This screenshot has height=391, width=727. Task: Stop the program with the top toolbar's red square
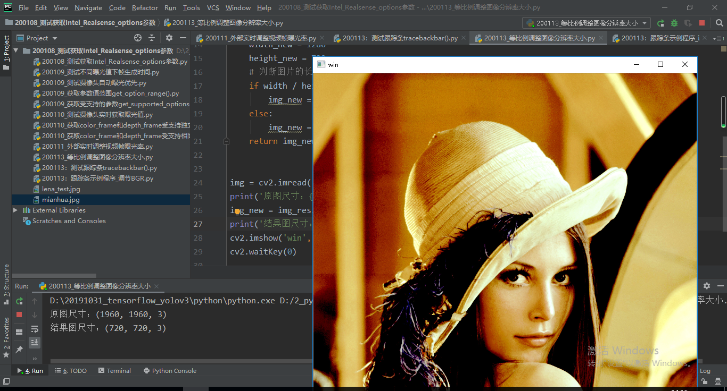tap(702, 23)
